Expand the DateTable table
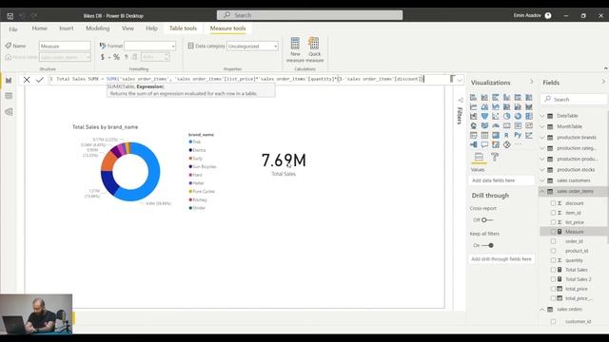Screen dimensions: 609x342 coord(542,116)
